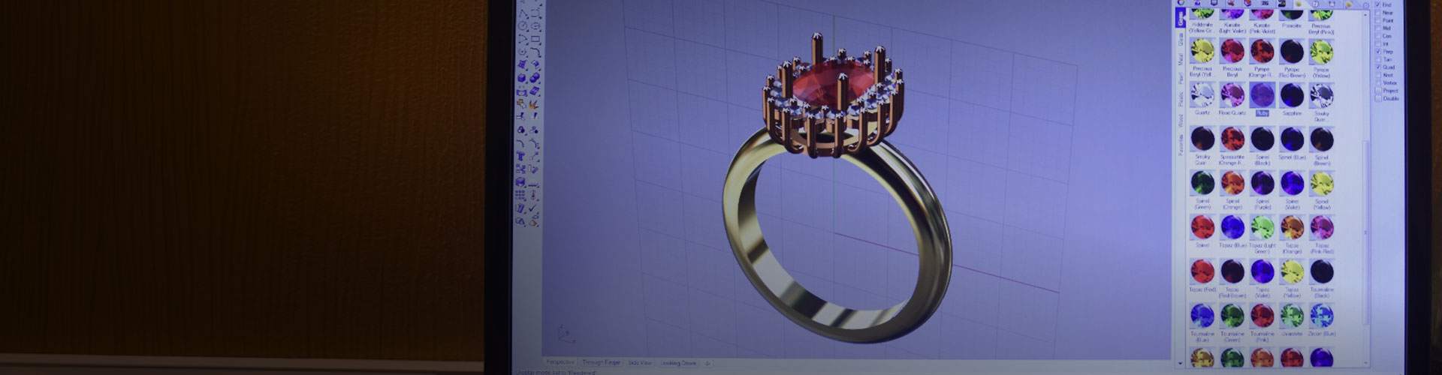Select the Gem material category tab

1181,17
